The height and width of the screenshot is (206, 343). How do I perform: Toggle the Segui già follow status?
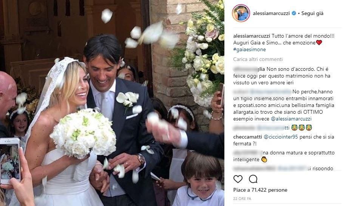click(x=312, y=13)
